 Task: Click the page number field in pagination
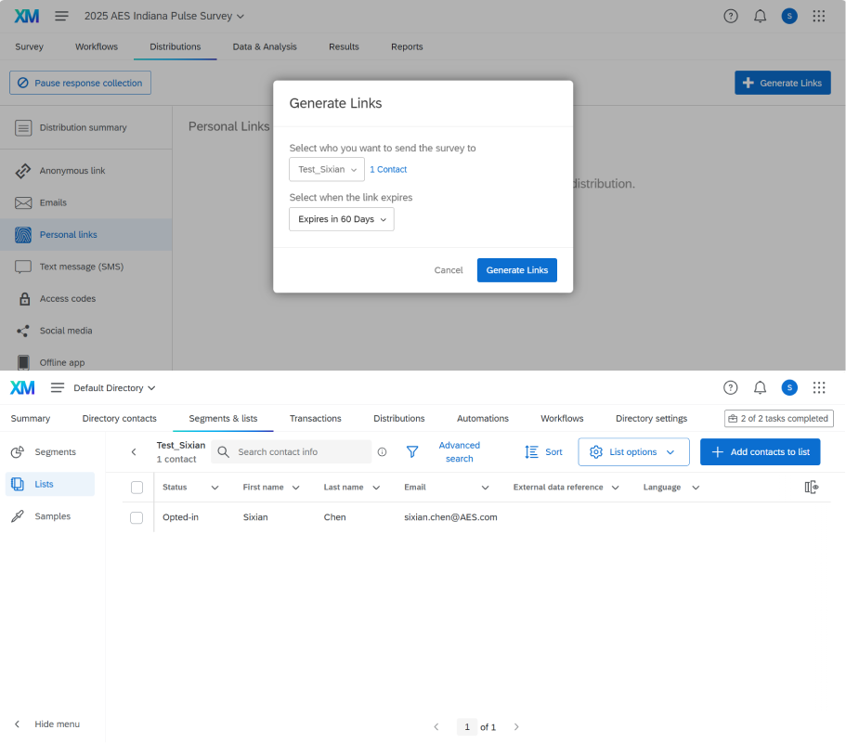pos(467,727)
